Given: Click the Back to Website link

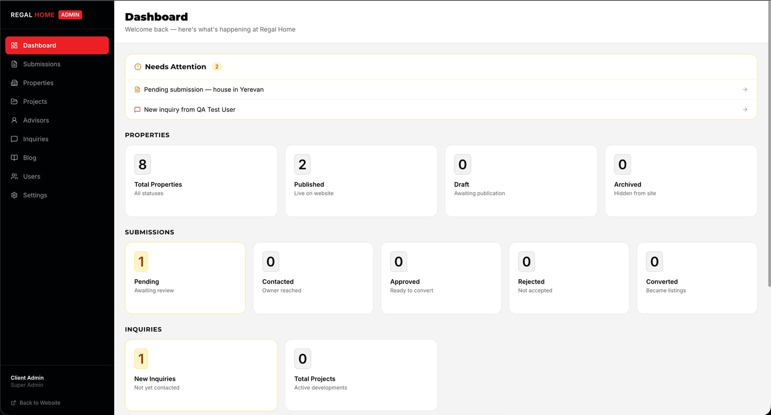Looking at the screenshot, I should (x=36, y=403).
